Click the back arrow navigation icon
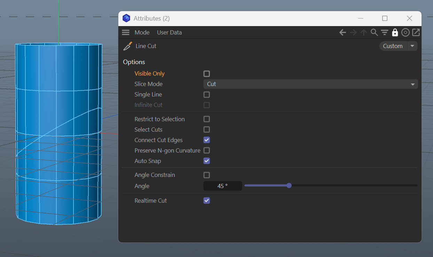 343,32
